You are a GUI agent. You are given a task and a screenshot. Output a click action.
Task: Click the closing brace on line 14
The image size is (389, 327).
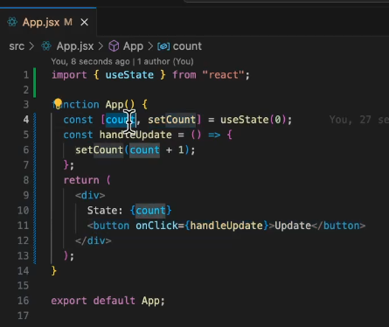(53, 270)
